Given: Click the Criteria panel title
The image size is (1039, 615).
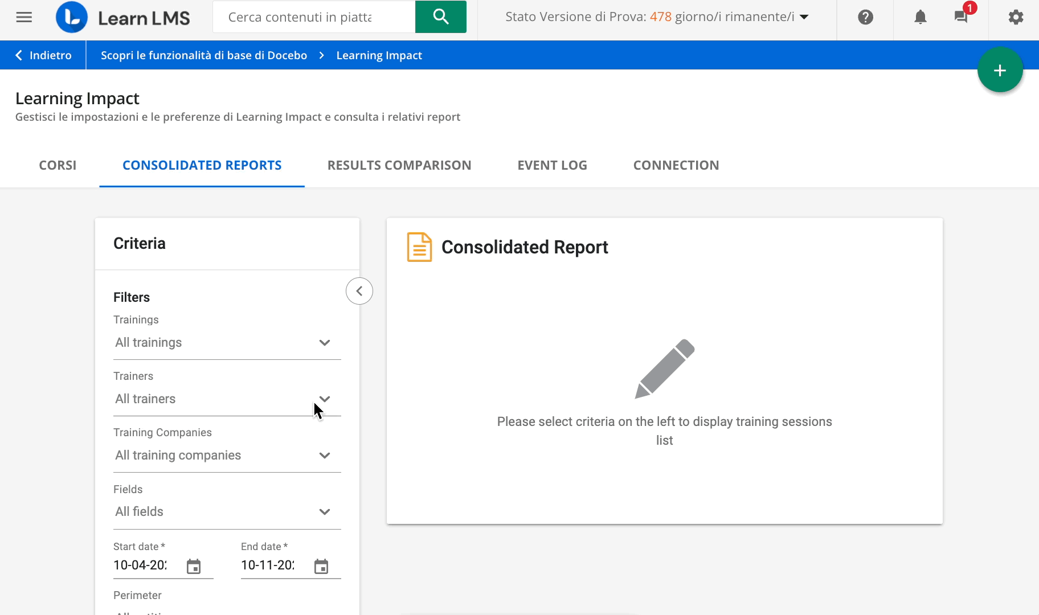Looking at the screenshot, I should point(140,244).
